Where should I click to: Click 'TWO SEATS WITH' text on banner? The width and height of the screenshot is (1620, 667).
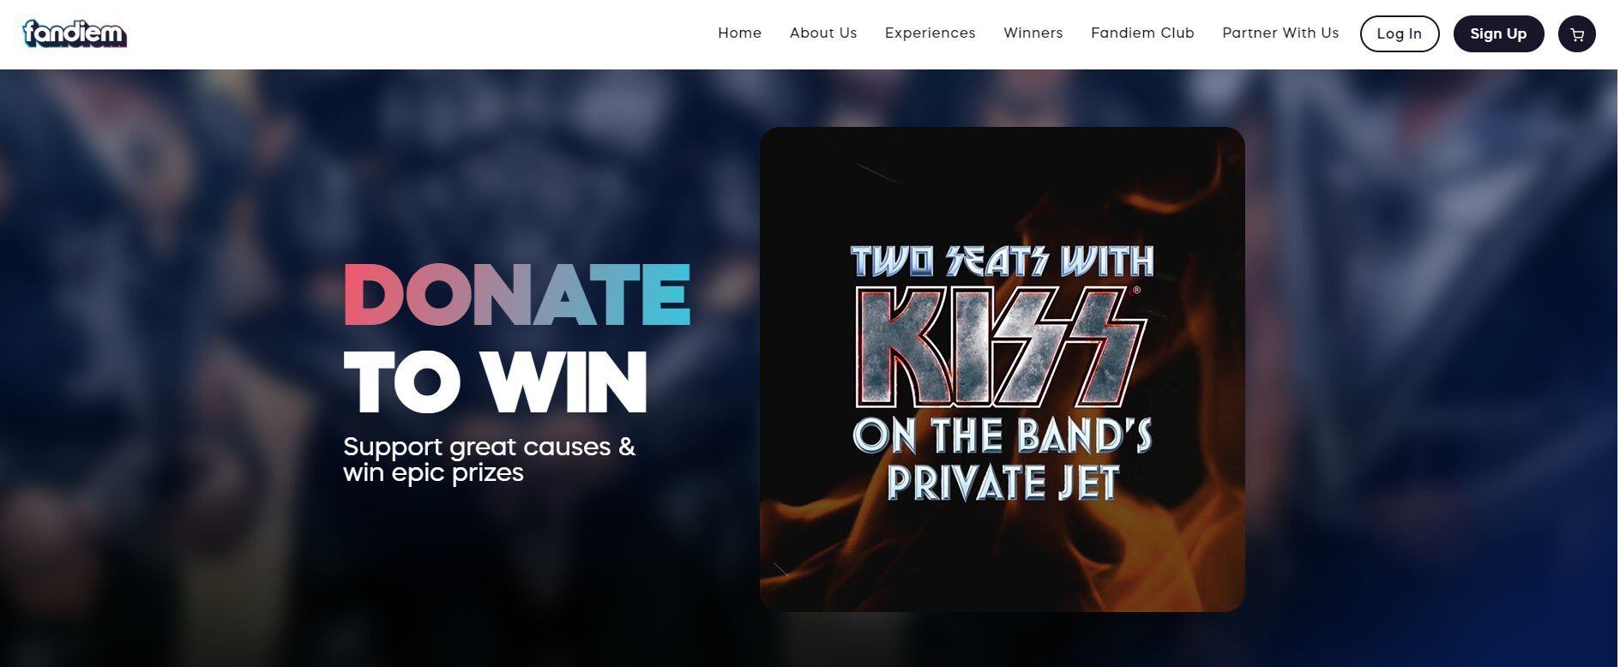click(x=1002, y=261)
